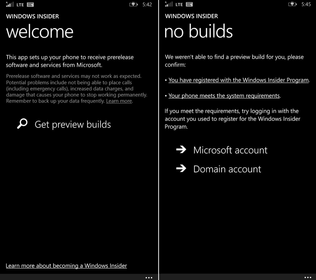Image resolution: width=316 pixels, height=280 pixels.
Task: Click the WINDOWS INSIDER app title header
Action: tap(32, 16)
